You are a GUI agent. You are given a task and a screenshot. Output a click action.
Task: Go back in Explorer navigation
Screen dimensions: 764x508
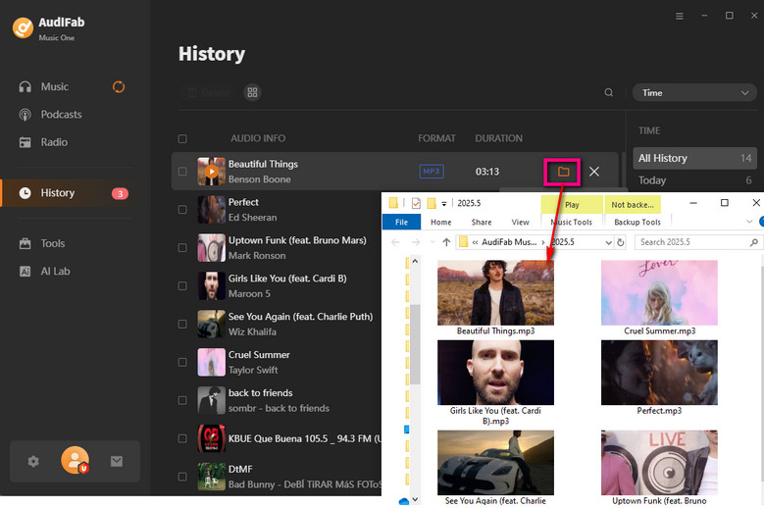395,242
